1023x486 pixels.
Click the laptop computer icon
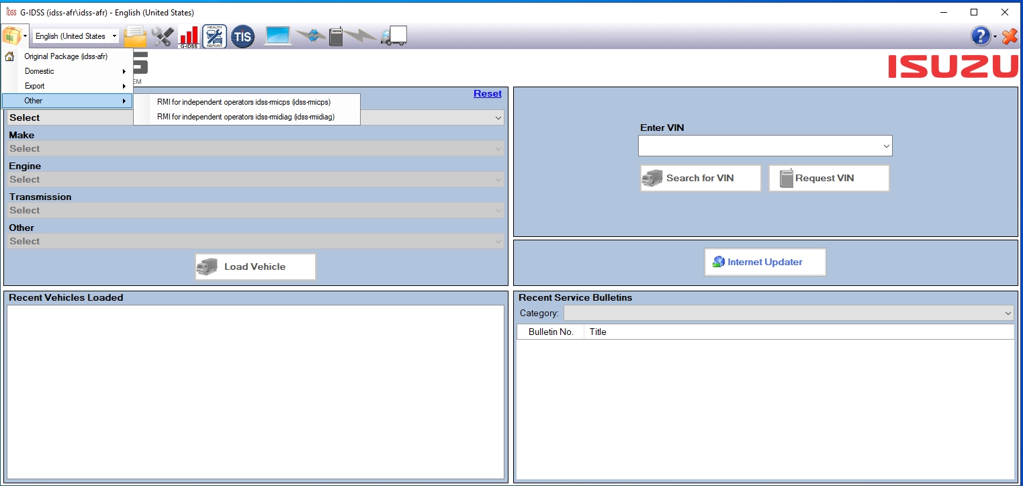click(x=278, y=36)
